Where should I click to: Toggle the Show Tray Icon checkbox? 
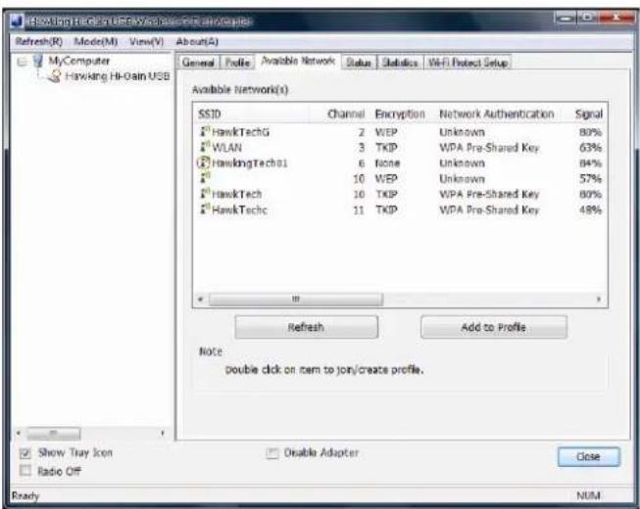click(25, 453)
